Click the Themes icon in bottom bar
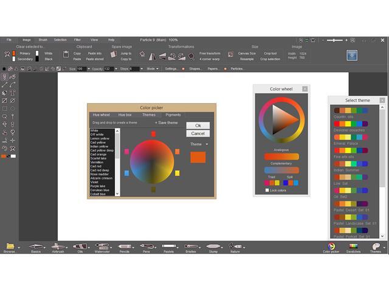 pyautogui.click(x=376, y=247)
